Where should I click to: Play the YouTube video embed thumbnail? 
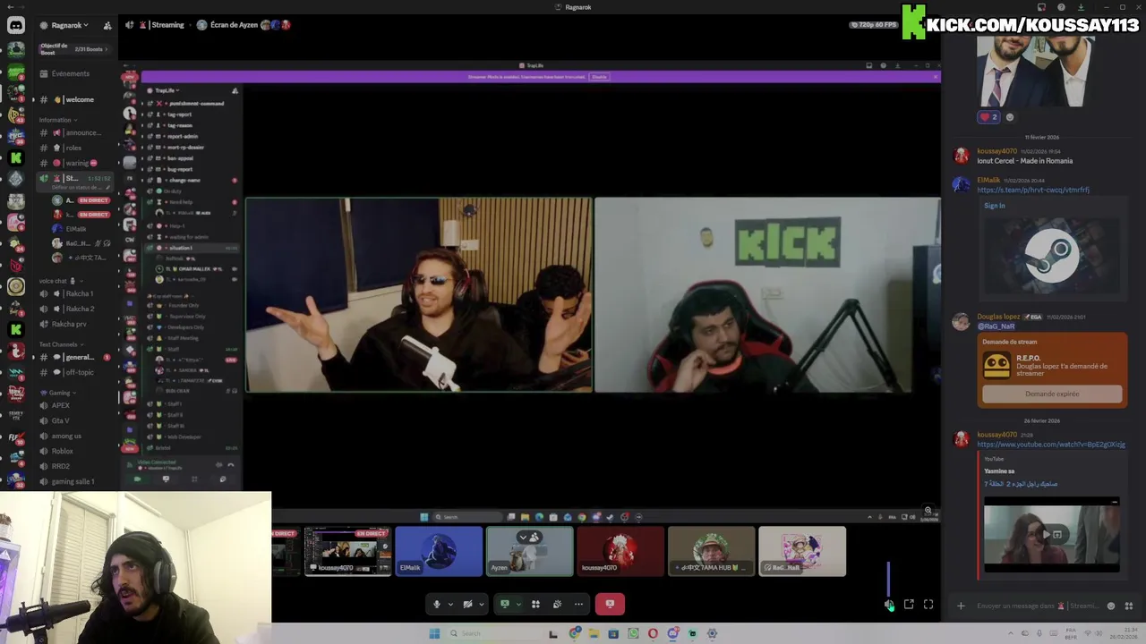click(1052, 534)
